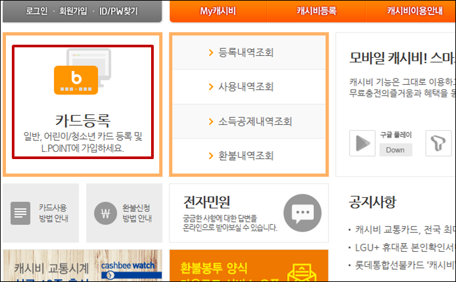Open the 카드등록 heading
456x282 pixels.
(83, 120)
